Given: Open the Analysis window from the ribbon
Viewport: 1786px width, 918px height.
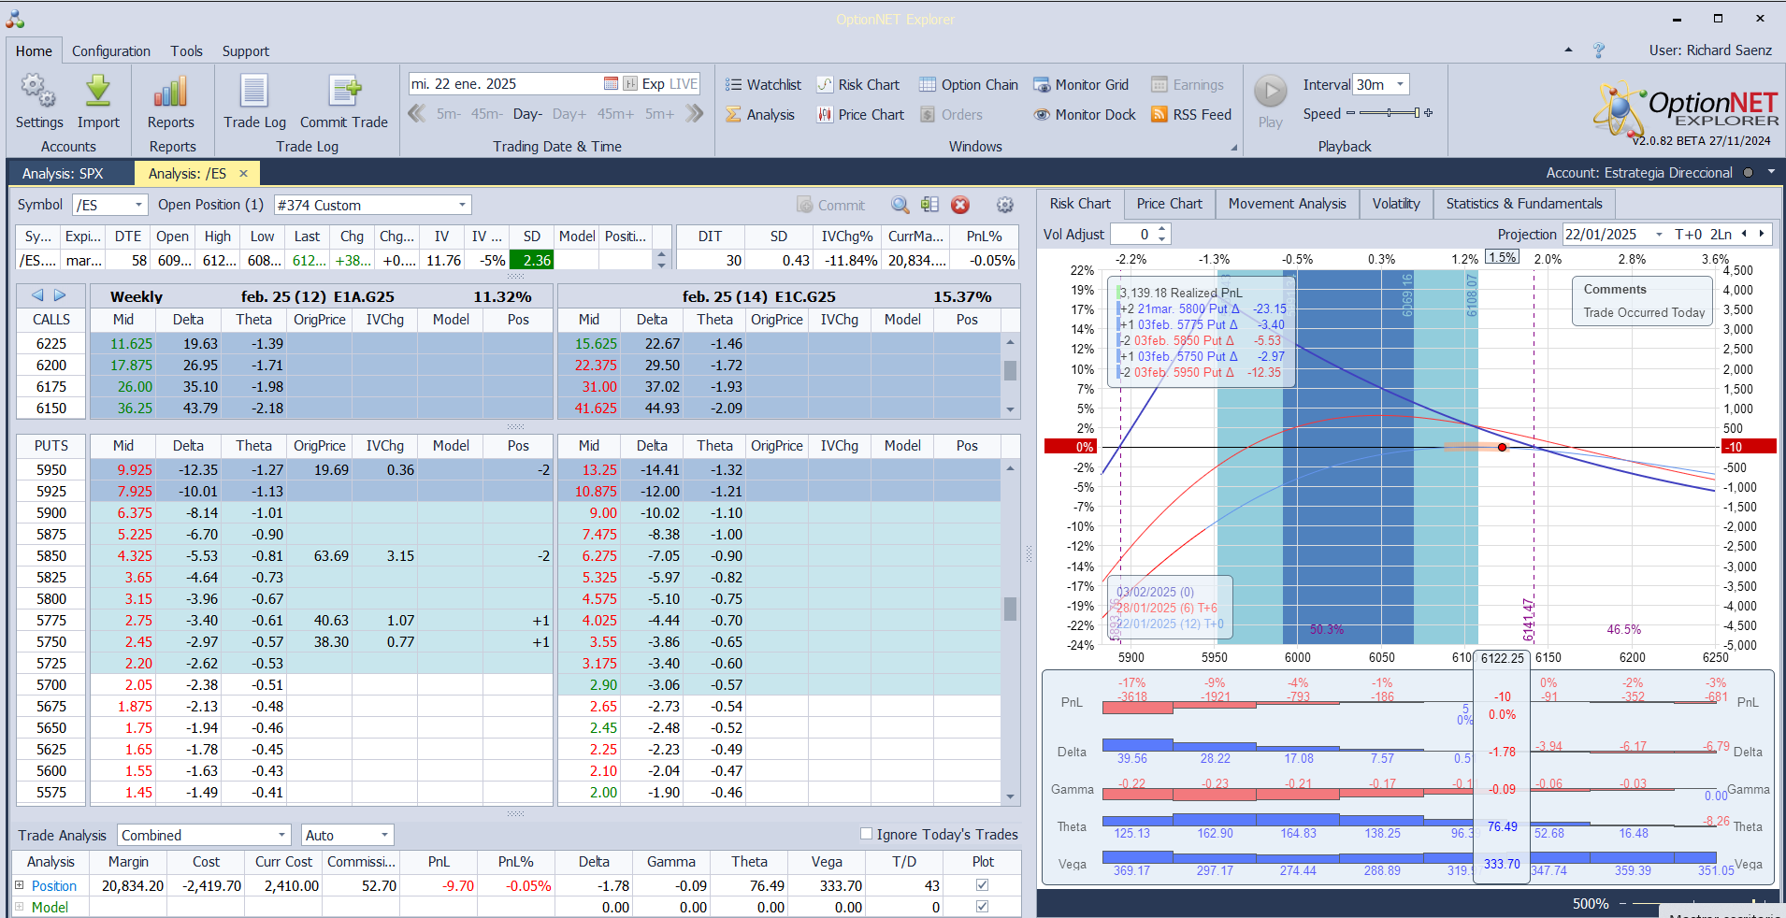Looking at the screenshot, I should point(760,115).
